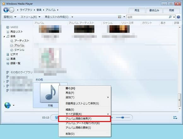Sort by 長さ column header
183x139 pixels.
click(163, 23)
